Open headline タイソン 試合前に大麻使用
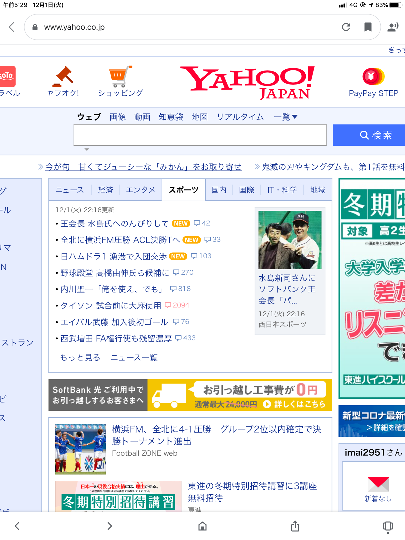The width and height of the screenshot is (405, 540). point(111,305)
